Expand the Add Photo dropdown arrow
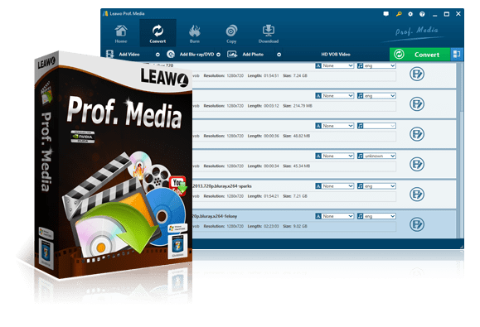Viewport: 480px width, 327px height. pyautogui.click(x=279, y=55)
